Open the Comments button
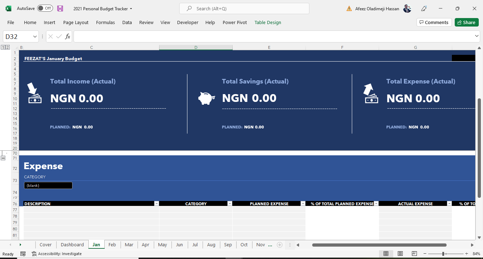483x259 pixels. tap(434, 22)
